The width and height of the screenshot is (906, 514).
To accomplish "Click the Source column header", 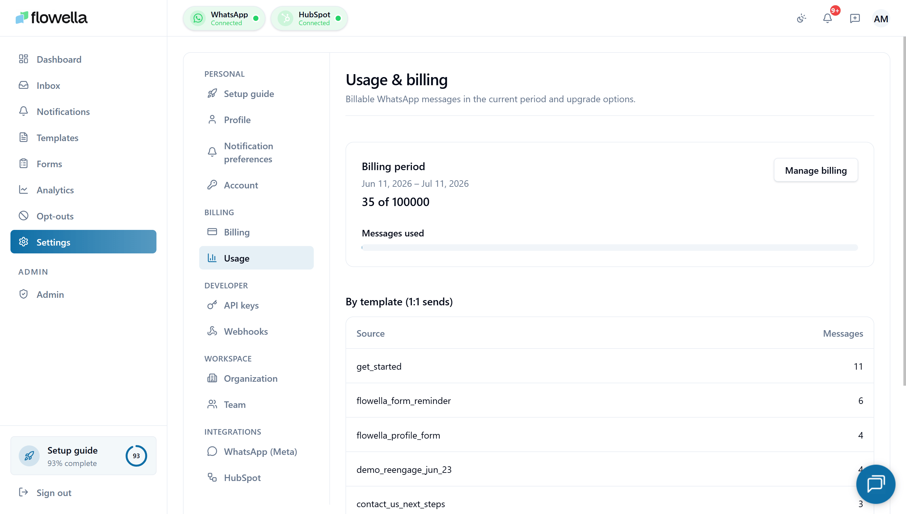I will click(370, 333).
